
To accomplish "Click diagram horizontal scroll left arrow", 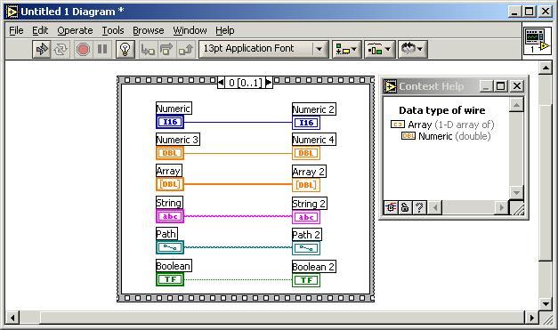I will click(12, 318).
